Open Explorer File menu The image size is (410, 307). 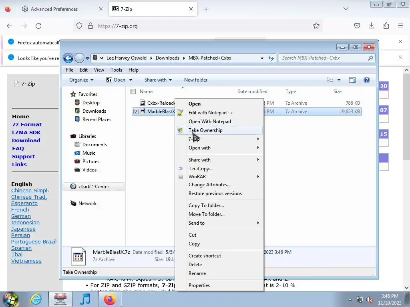pos(70,70)
